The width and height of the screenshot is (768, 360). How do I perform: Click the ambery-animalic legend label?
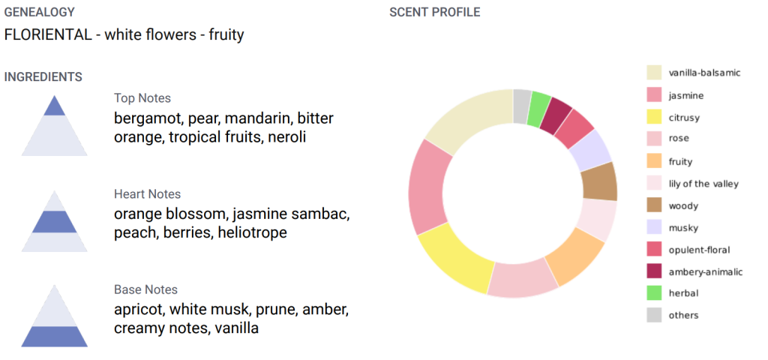pyautogui.click(x=705, y=271)
